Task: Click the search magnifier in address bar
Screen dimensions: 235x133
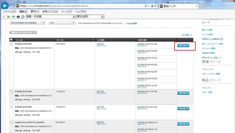Action: [x=146, y=6]
